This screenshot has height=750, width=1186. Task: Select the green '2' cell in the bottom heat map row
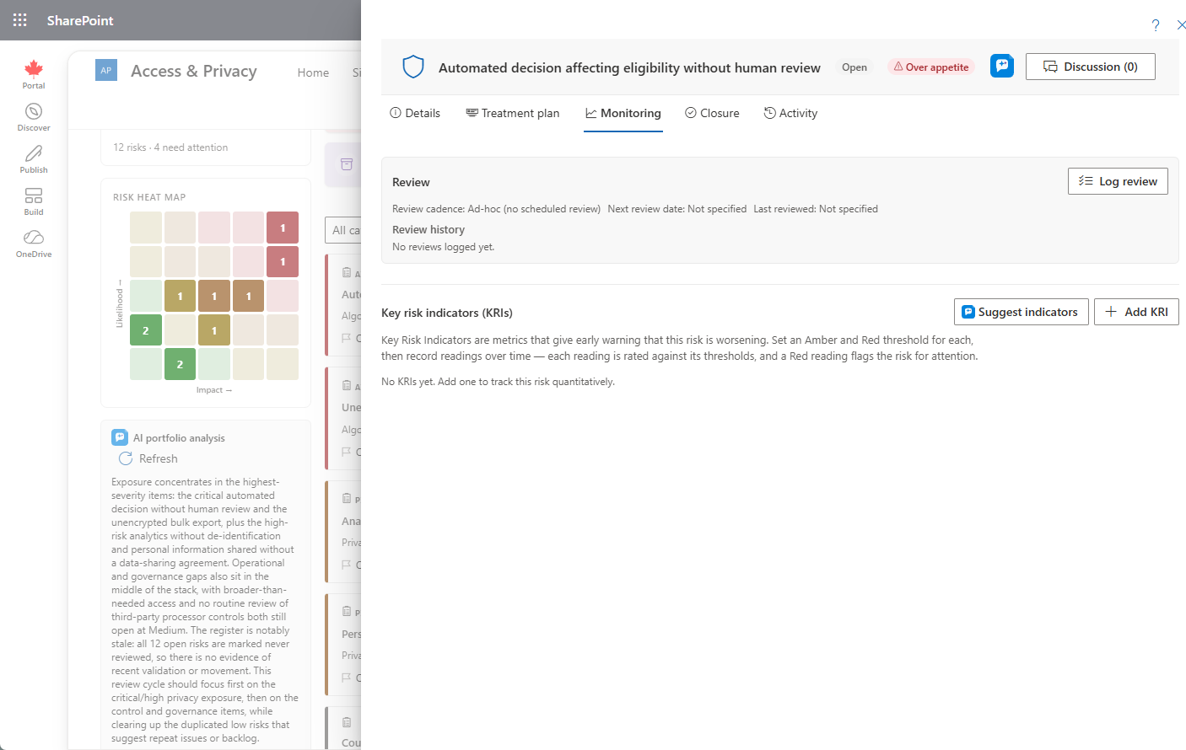coord(180,364)
